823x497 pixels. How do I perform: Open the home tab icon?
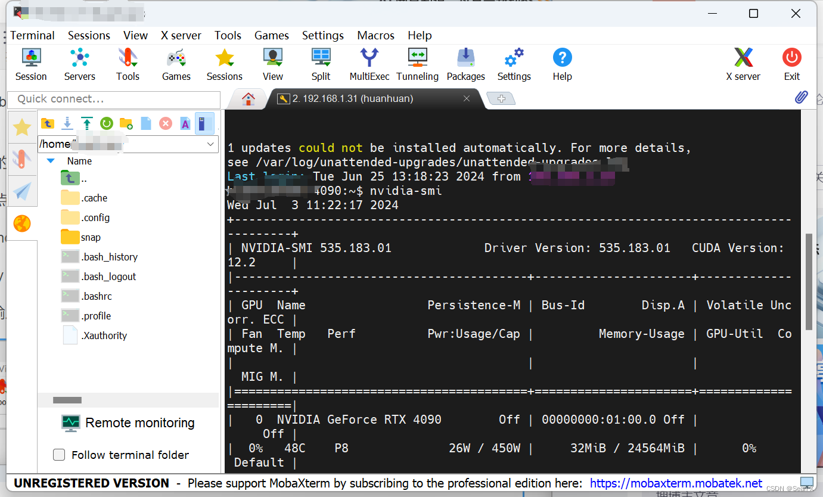249,99
